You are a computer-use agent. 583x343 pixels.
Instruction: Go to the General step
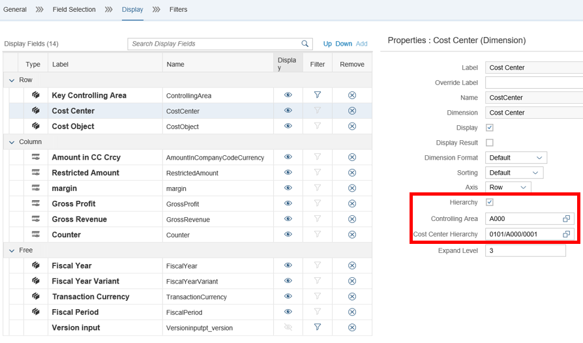coord(15,9)
